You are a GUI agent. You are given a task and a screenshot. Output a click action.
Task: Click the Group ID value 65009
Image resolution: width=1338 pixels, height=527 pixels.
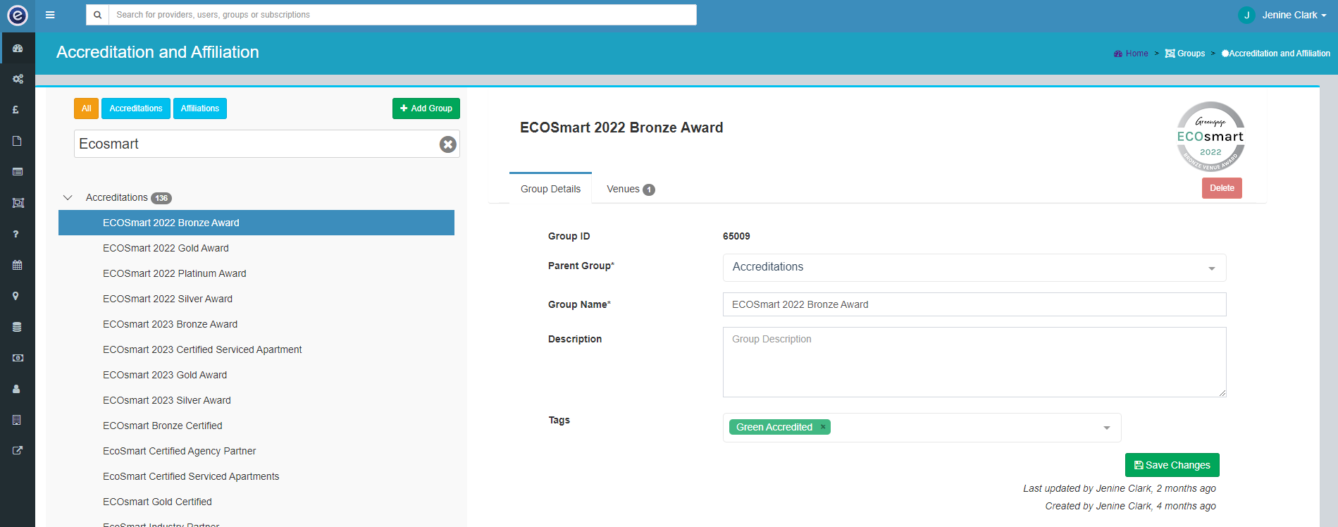(736, 236)
